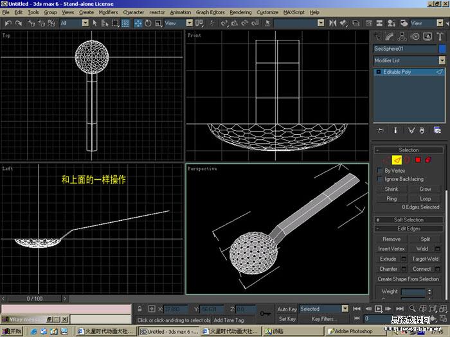
Task: Click the Pin Stack icon
Action: pos(381,130)
